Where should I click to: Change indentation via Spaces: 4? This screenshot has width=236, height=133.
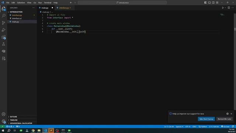point(180,126)
